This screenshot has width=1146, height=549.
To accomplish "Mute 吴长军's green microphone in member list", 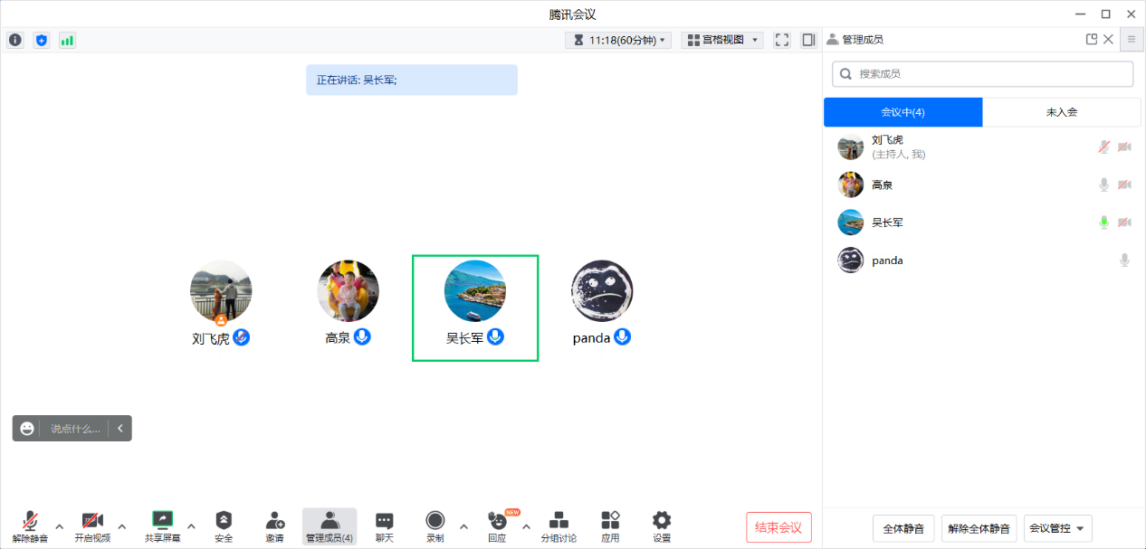I will [1103, 222].
